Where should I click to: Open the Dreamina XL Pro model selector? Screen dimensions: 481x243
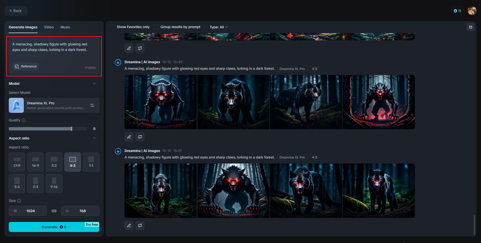pos(54,105)
